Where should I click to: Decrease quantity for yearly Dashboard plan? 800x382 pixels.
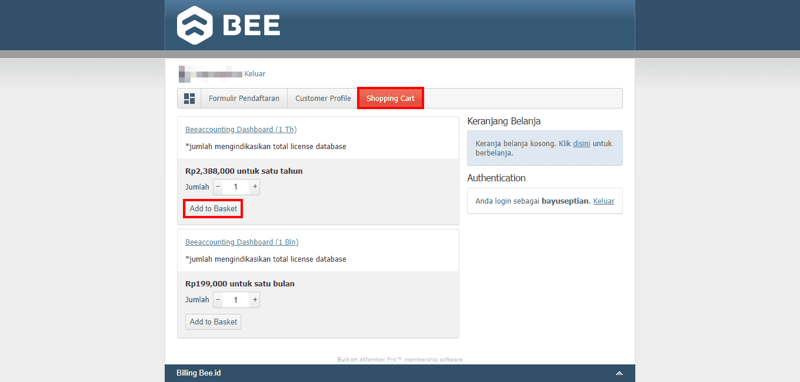click(218, 187)
